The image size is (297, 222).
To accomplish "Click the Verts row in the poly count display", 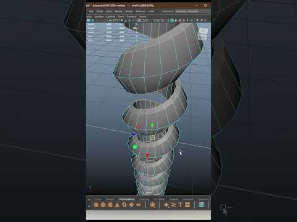I will point(113,24).
